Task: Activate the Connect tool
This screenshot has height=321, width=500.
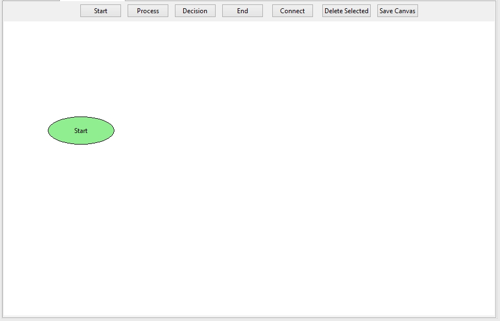Action: tap(293, 11)
